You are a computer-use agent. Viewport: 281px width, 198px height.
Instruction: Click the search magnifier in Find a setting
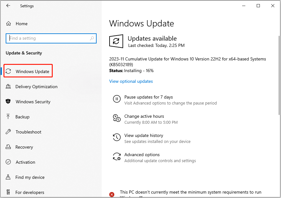(92, 38)
